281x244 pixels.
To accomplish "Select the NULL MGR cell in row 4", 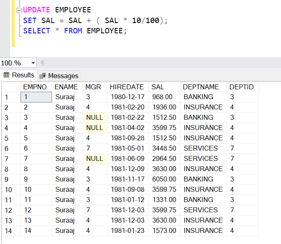I will click(95, 128).
